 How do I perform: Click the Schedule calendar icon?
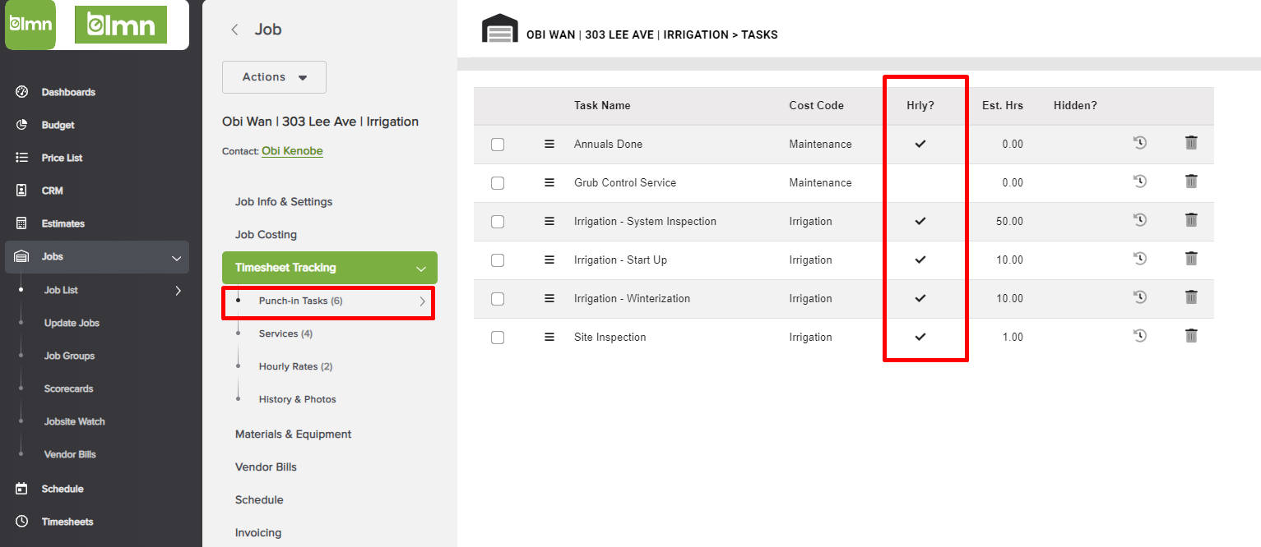[22, 489]
